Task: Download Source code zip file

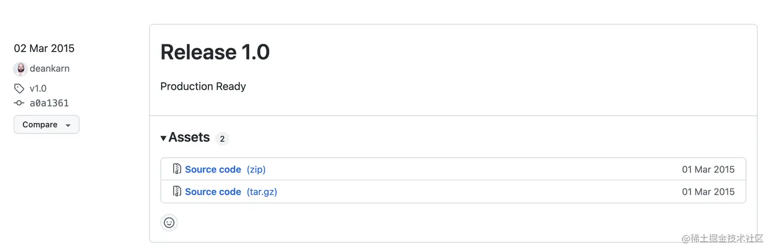Action: pyautogui.click(x=213, y=169)
